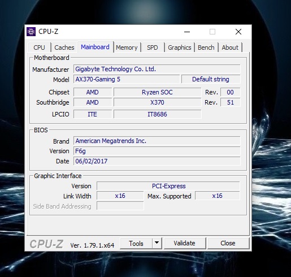Click the BIOS Date 06/02/2017
Viewport: 291px width, 277px height.
[157, 161]
